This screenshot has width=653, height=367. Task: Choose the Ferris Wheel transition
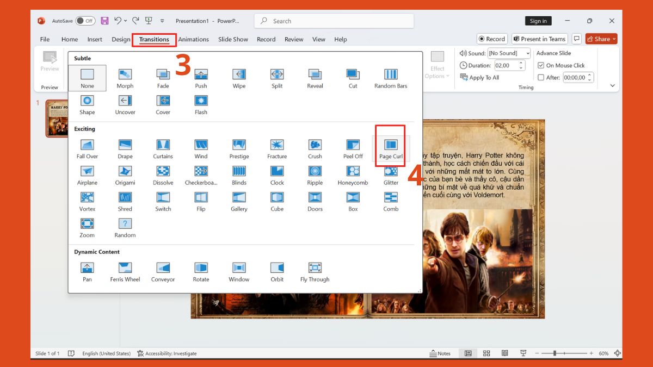click(125, 271)
